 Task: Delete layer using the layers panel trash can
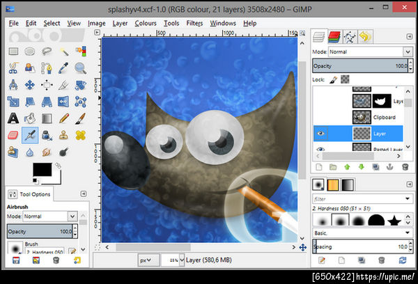(x=405, y=167)
